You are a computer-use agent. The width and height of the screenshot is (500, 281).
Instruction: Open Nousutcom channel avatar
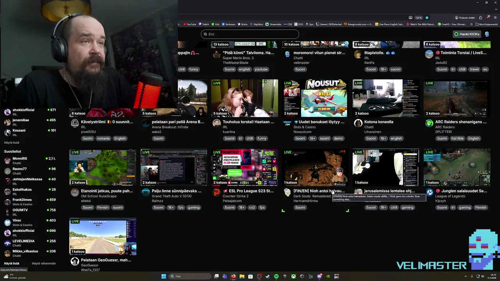pos(287,123)
